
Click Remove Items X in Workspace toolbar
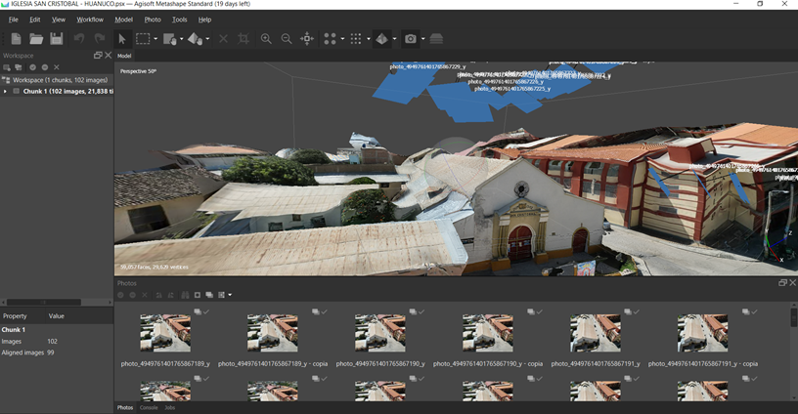(57, 67)
